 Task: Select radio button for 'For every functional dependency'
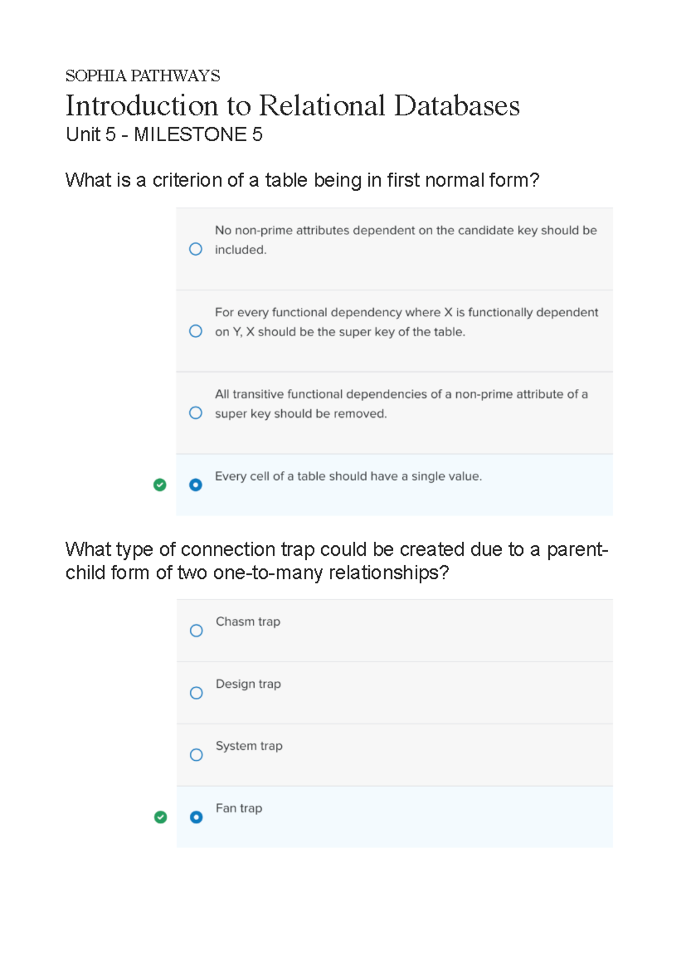click(196, 331)
